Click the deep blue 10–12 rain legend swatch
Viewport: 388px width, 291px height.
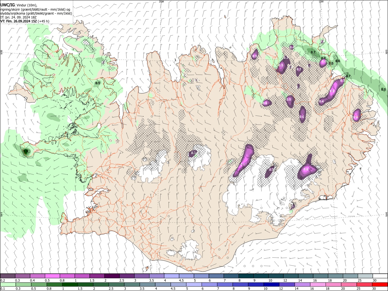coord(272,285)
